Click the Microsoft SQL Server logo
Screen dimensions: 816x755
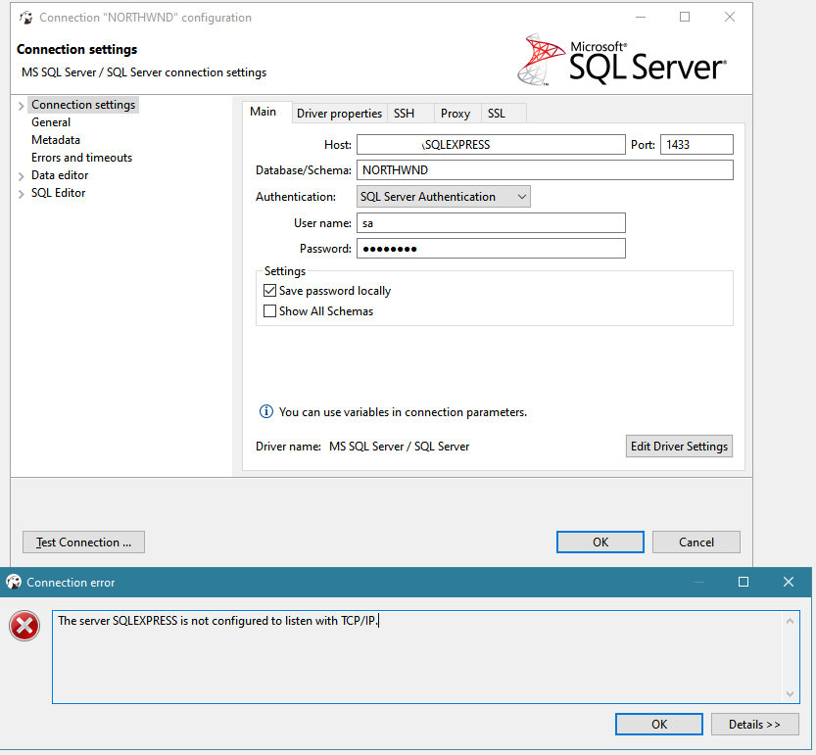click(x=622, y=60)
